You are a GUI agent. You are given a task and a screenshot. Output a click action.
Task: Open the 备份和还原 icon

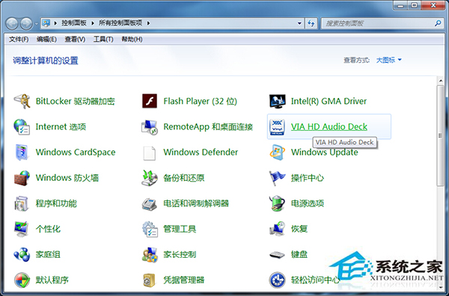click(x=150, y=178)
